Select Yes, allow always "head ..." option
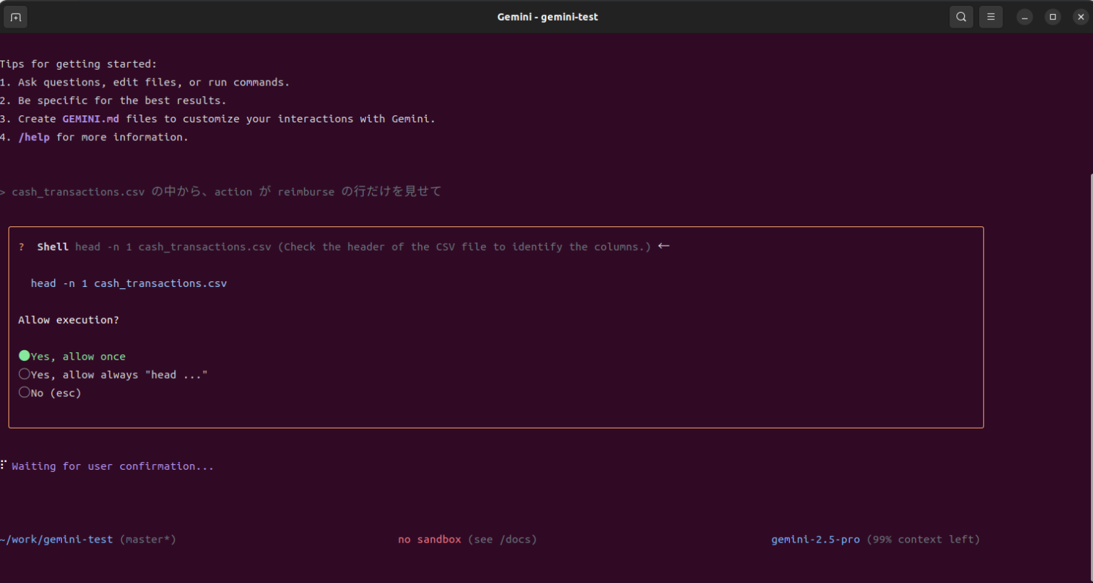 114,374
